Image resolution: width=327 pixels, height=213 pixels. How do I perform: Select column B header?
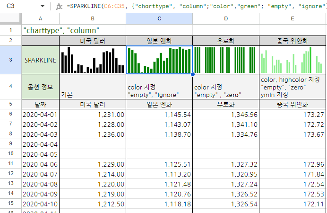click(x=92, y=18)
